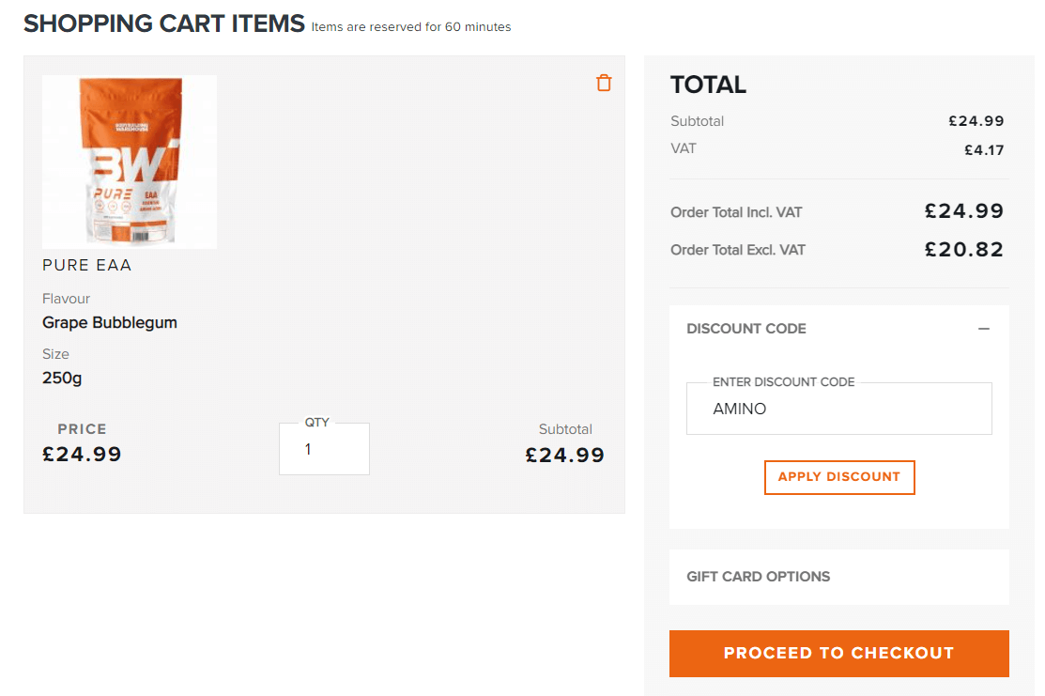Proceed to checkout with orange button
Viewport: 1045px width, 696px height.
click(x=839, y=654)
